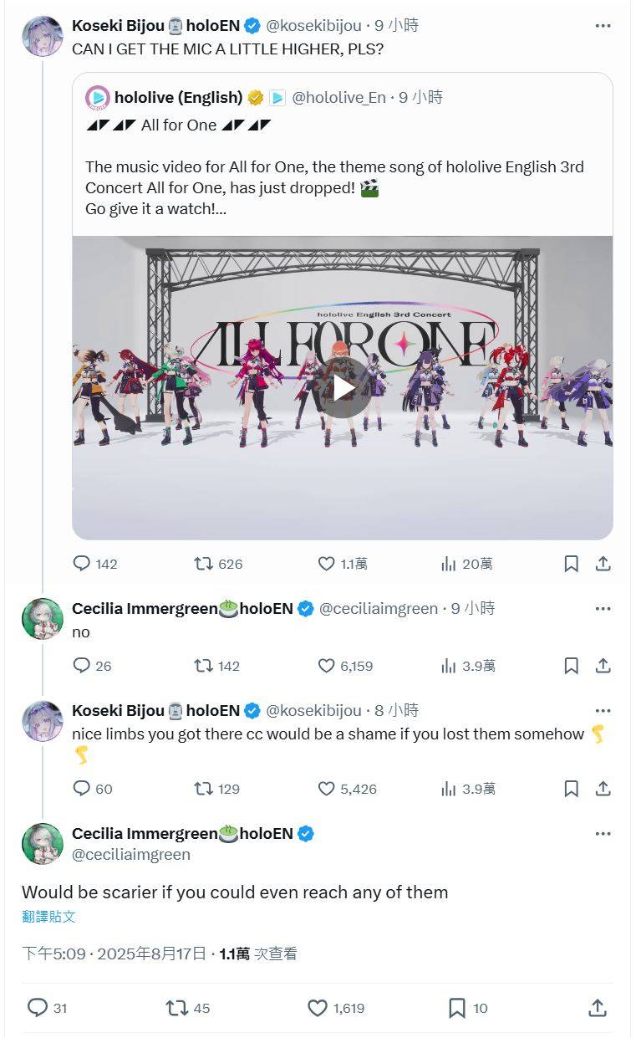Expand more menu on the main Cecilia tweet
This screenshot has width=636, height=1038.
pyautogui.click(x=603, y=834)
